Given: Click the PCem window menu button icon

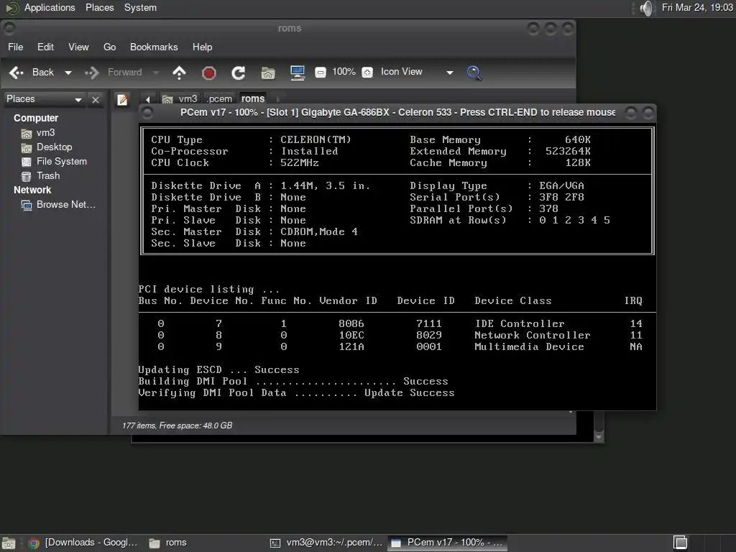Looking at the screenshot, I should (x=147, y=113).
